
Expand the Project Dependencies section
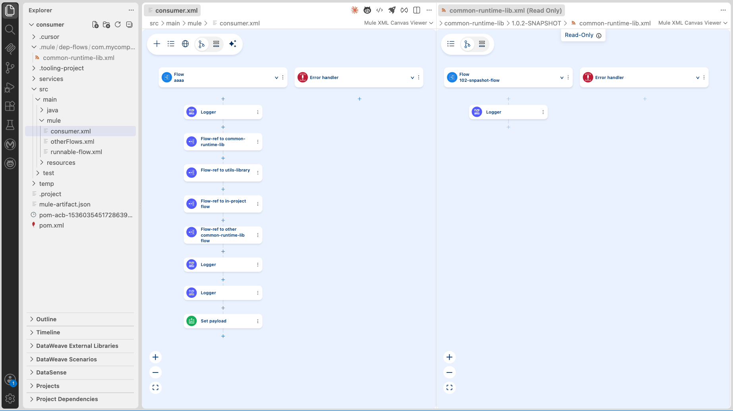[80, 399]
